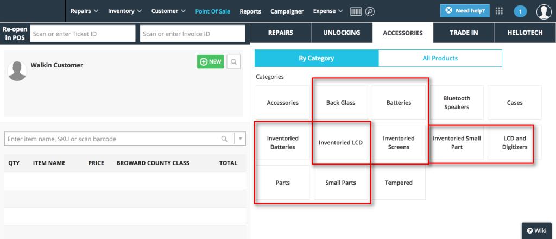Screen dimensions: 556x239
Task: Open the Campaigner page
Action: [287, 11]
